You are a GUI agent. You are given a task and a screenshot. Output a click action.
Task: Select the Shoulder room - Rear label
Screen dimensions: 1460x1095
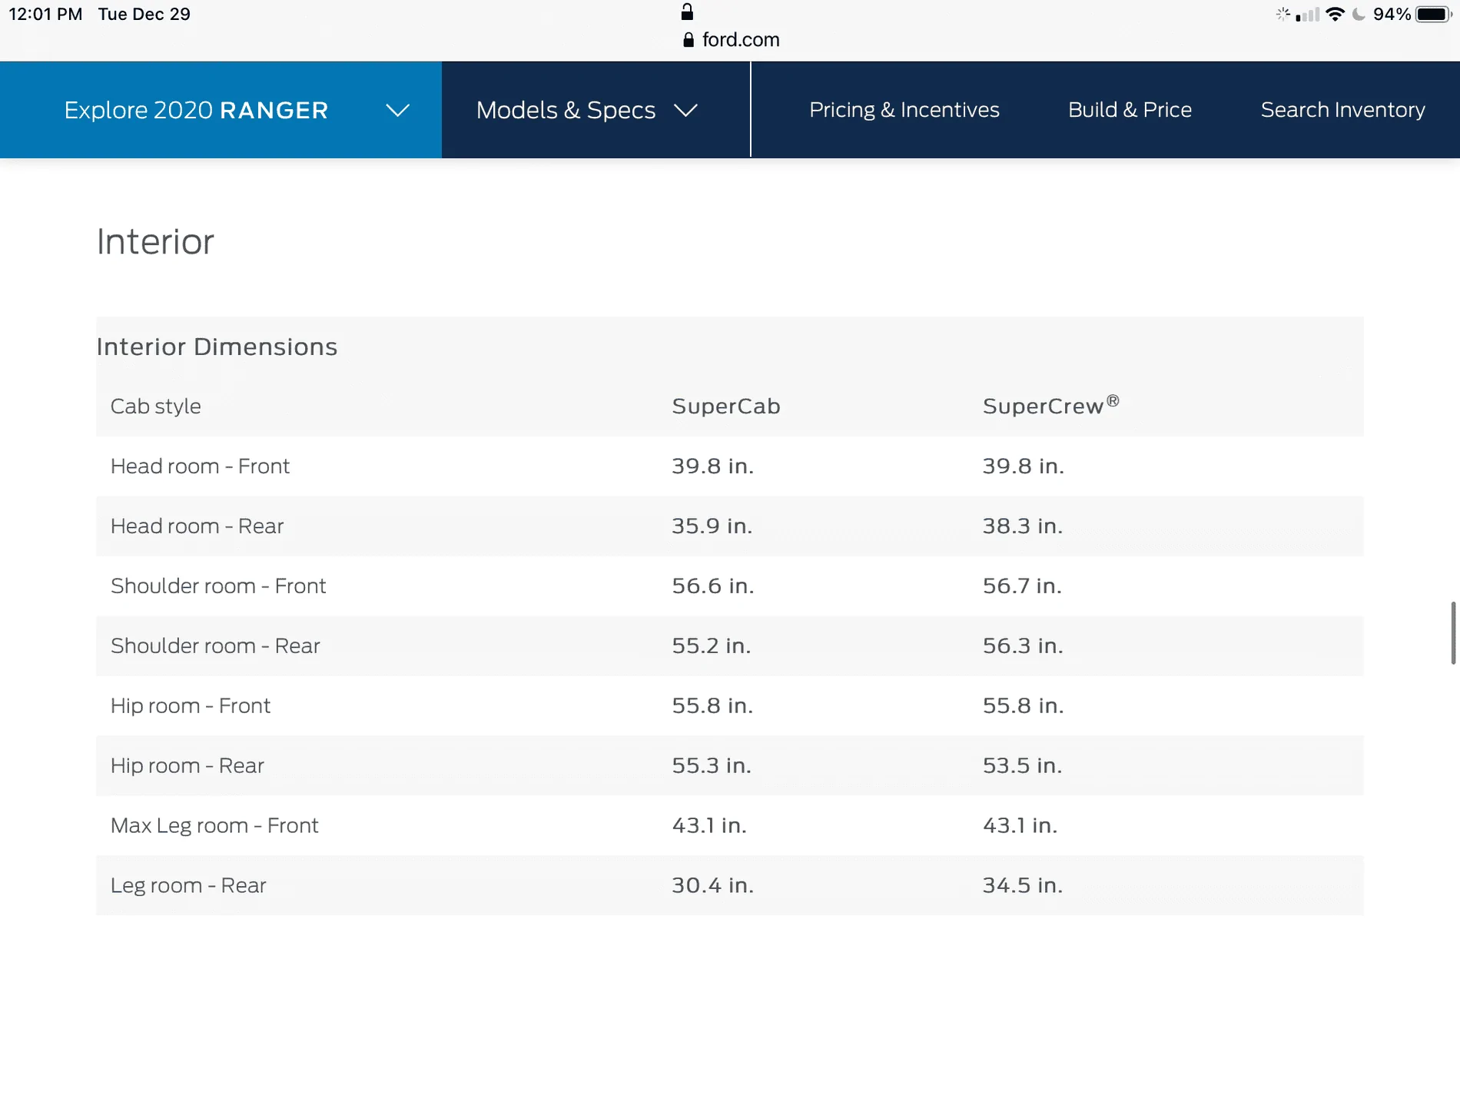[215, 645]
